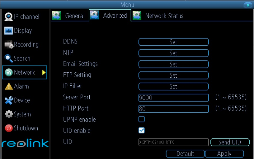The height and width of the screenshot is (159, 254).
Task: Open Email Settings Set button
Action: [173, 64]
